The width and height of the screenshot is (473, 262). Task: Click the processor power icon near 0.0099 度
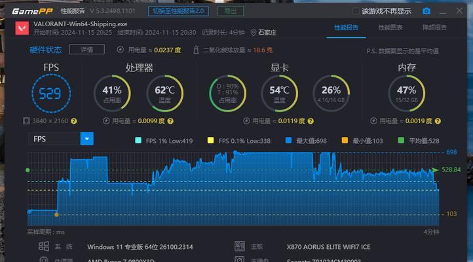106,121
